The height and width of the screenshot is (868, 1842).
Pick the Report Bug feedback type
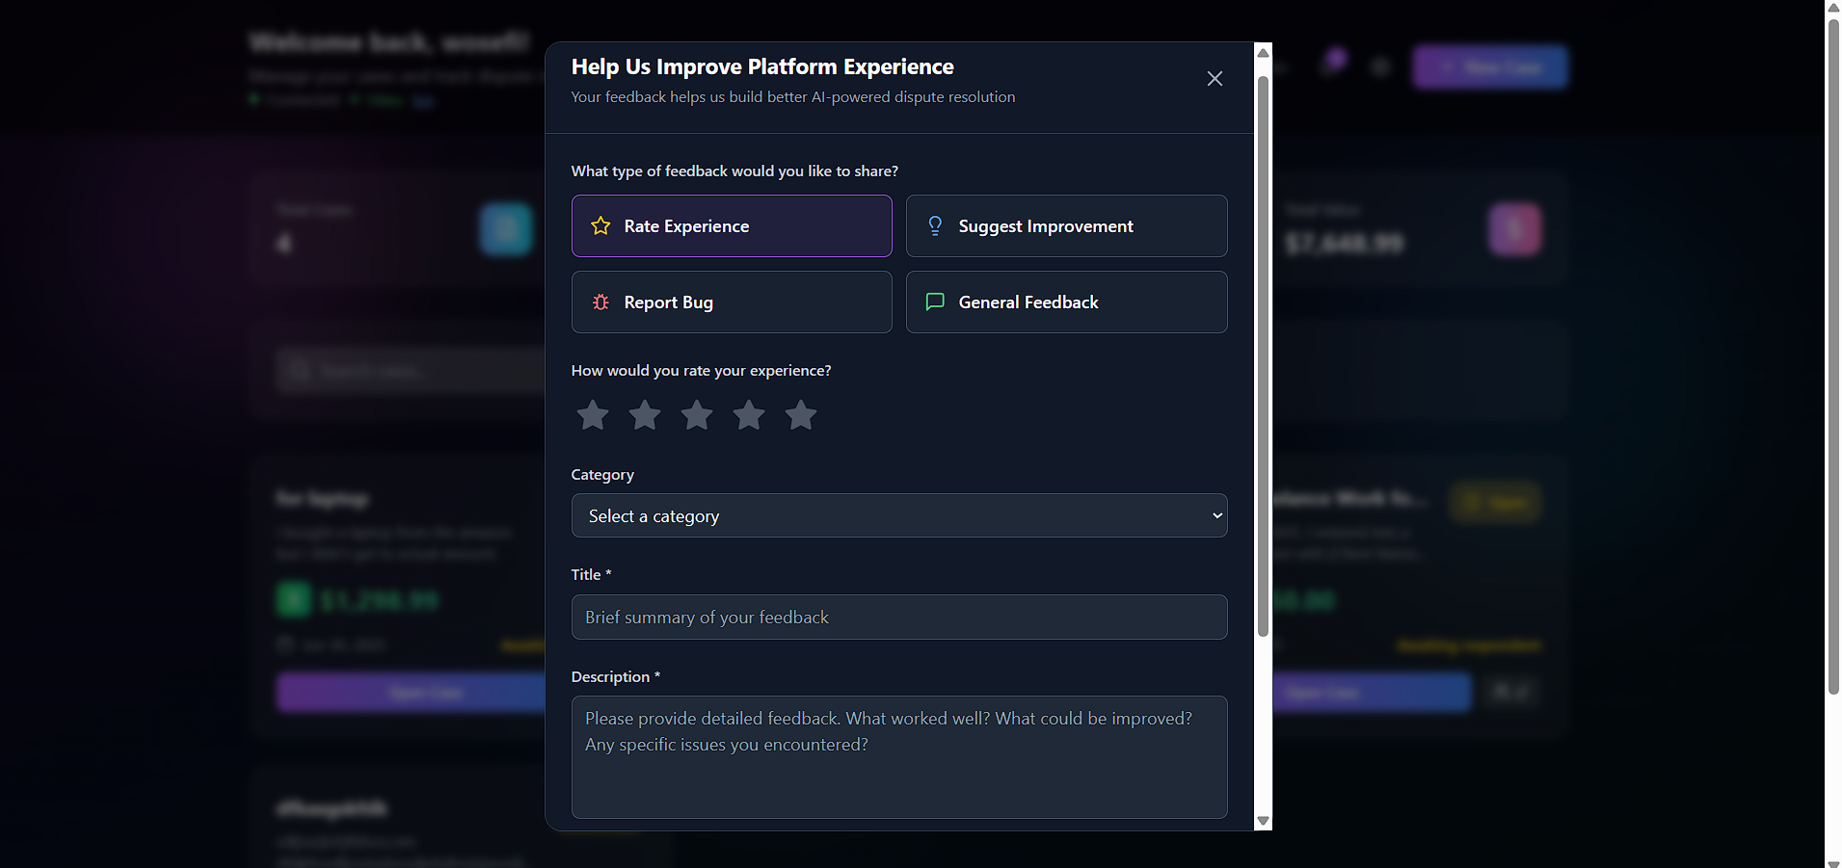pos(732,302)
